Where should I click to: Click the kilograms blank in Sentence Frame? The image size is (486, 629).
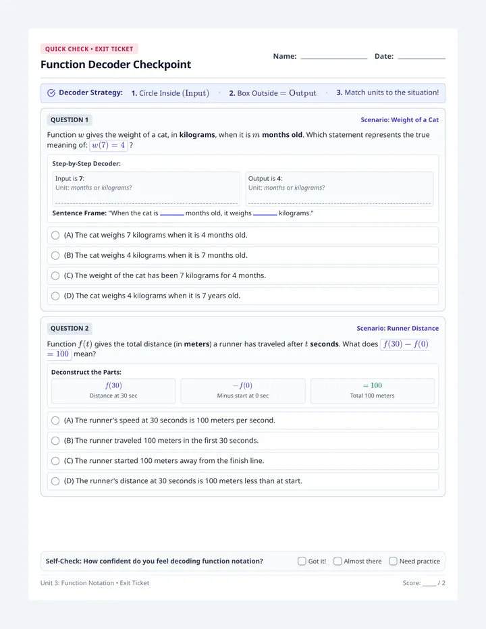tap(265, 214)
